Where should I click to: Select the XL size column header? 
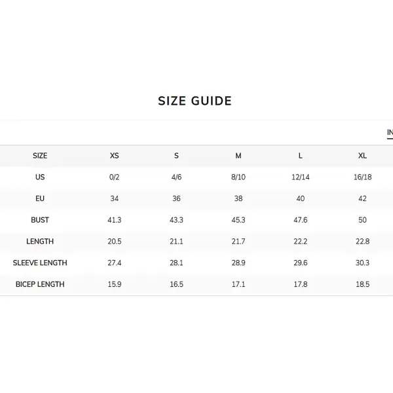click(362, 156)
